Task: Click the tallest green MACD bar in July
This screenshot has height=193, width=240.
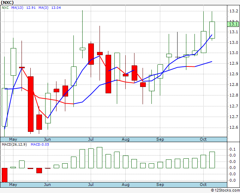Action: pos(100,158)
